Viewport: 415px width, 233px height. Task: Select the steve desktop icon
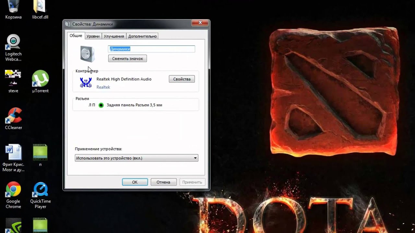[13, 81]
